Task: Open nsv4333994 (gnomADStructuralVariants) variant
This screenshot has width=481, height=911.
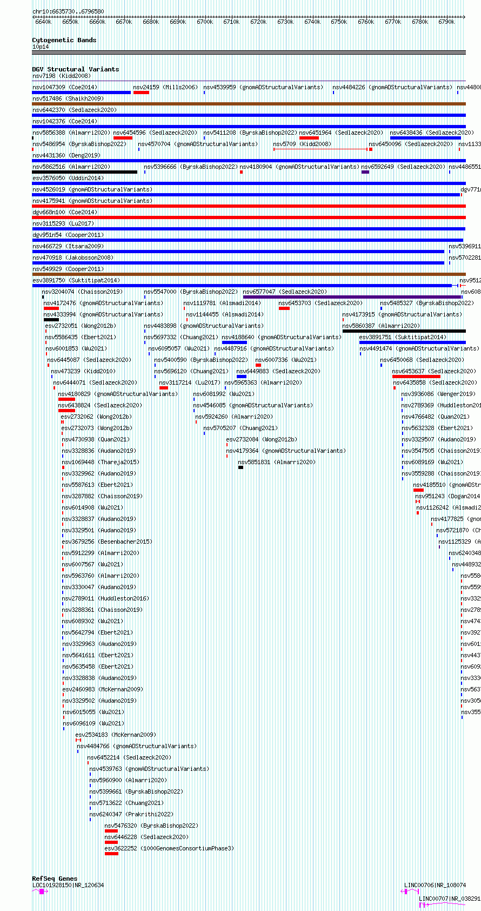Action: [103, 314]
